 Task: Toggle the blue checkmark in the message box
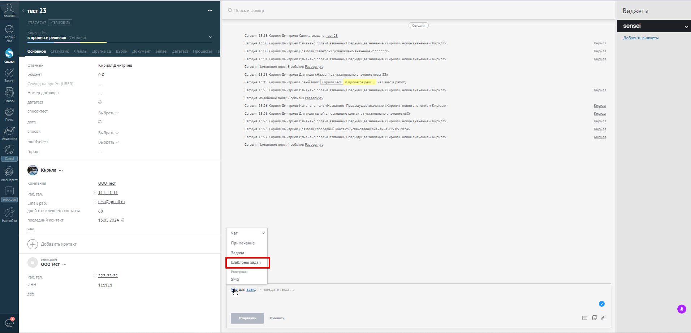(x=601, y=304)
